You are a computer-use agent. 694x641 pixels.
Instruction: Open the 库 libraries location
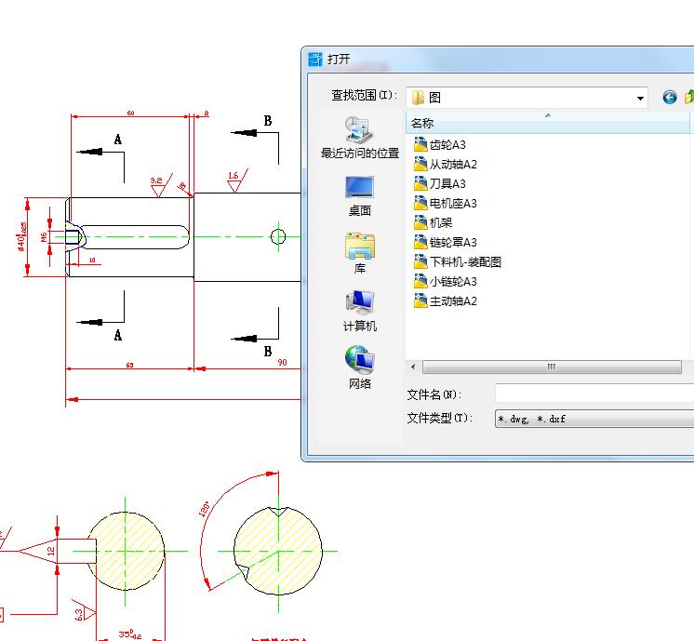(360, 253)
